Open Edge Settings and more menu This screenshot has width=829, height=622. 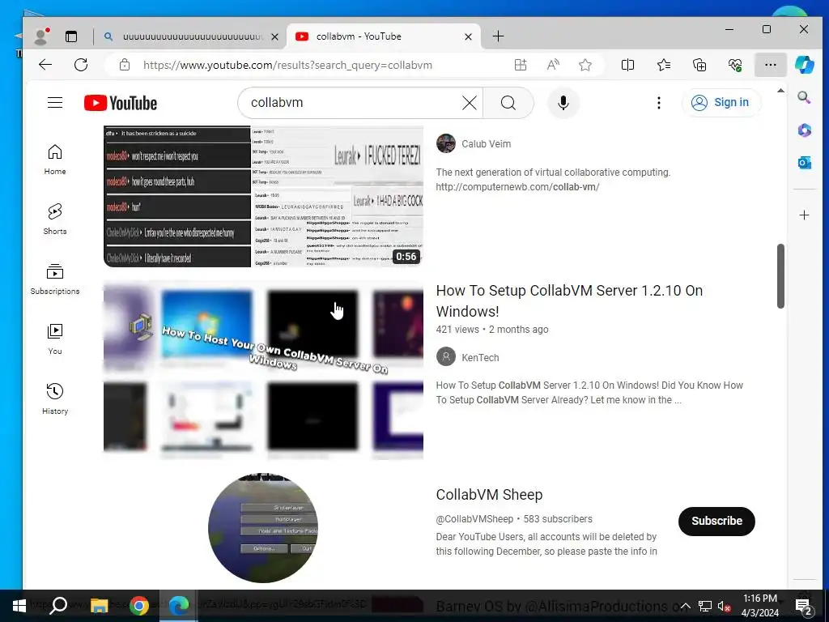[x=771, y=65]
